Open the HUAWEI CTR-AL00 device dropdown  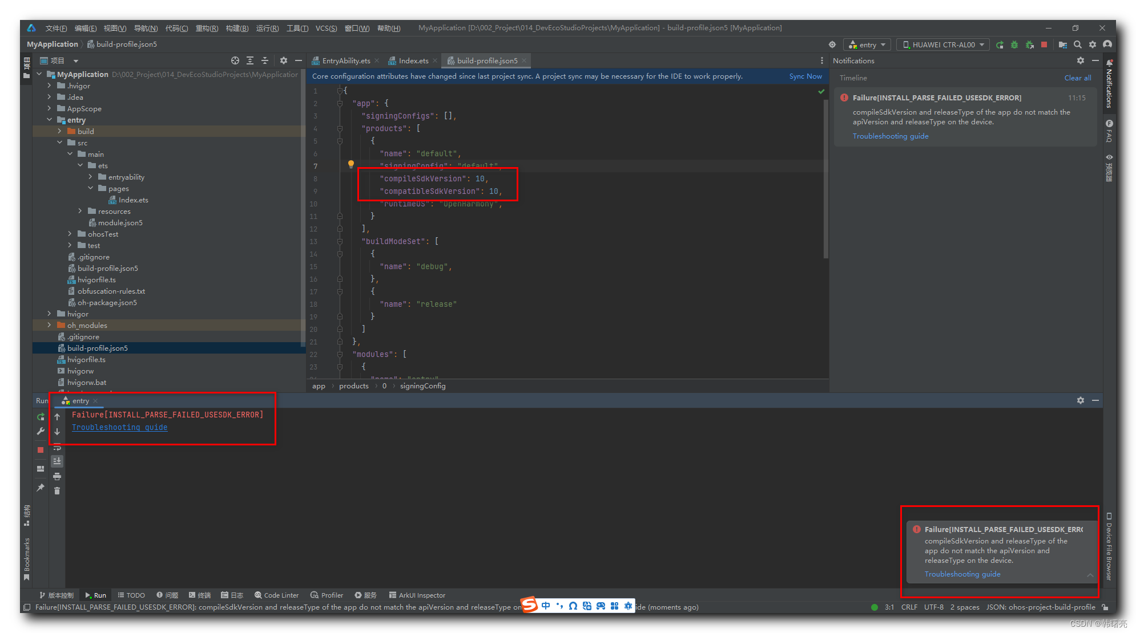tap(943, 44)
